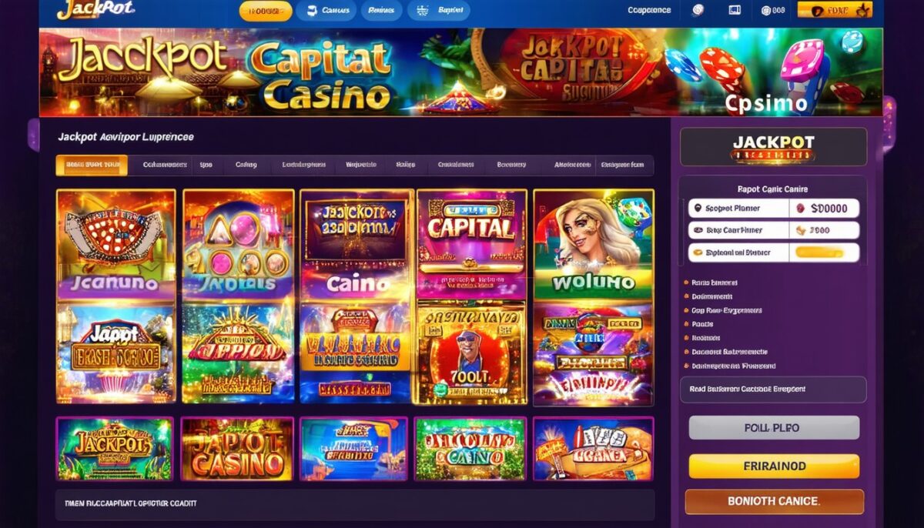This screenshot has height=528, width=924.
Task: Click the yellow FRIRAINOD button
Action: click(773, 466)
